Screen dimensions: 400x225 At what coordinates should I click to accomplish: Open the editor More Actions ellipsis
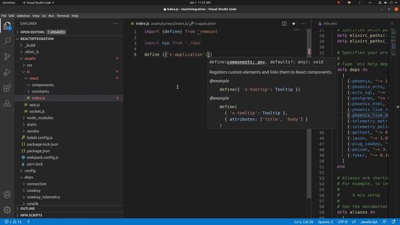coord(303,24)
